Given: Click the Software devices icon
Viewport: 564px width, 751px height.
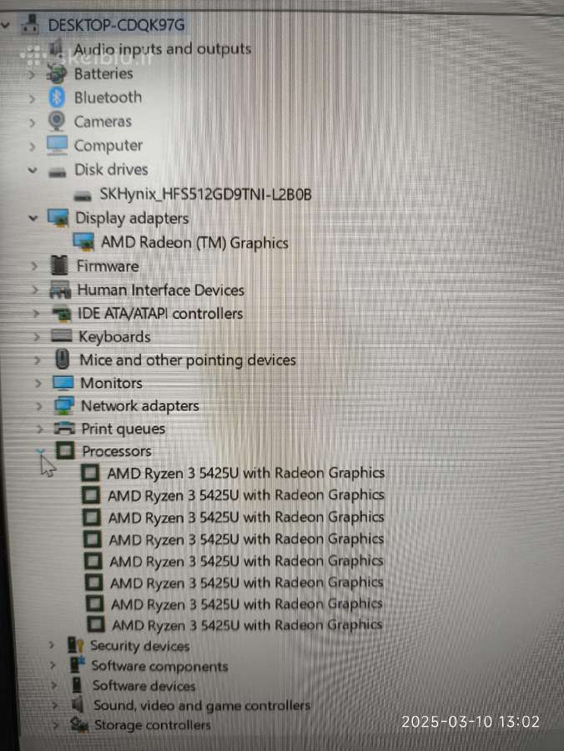Looking at the screenshot, I should click(x=77, y=685).
